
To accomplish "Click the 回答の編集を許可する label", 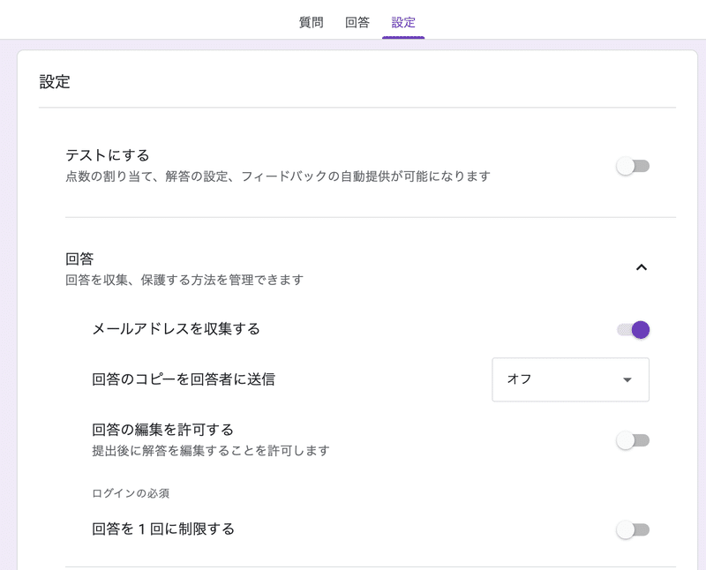I will [162, 430].
